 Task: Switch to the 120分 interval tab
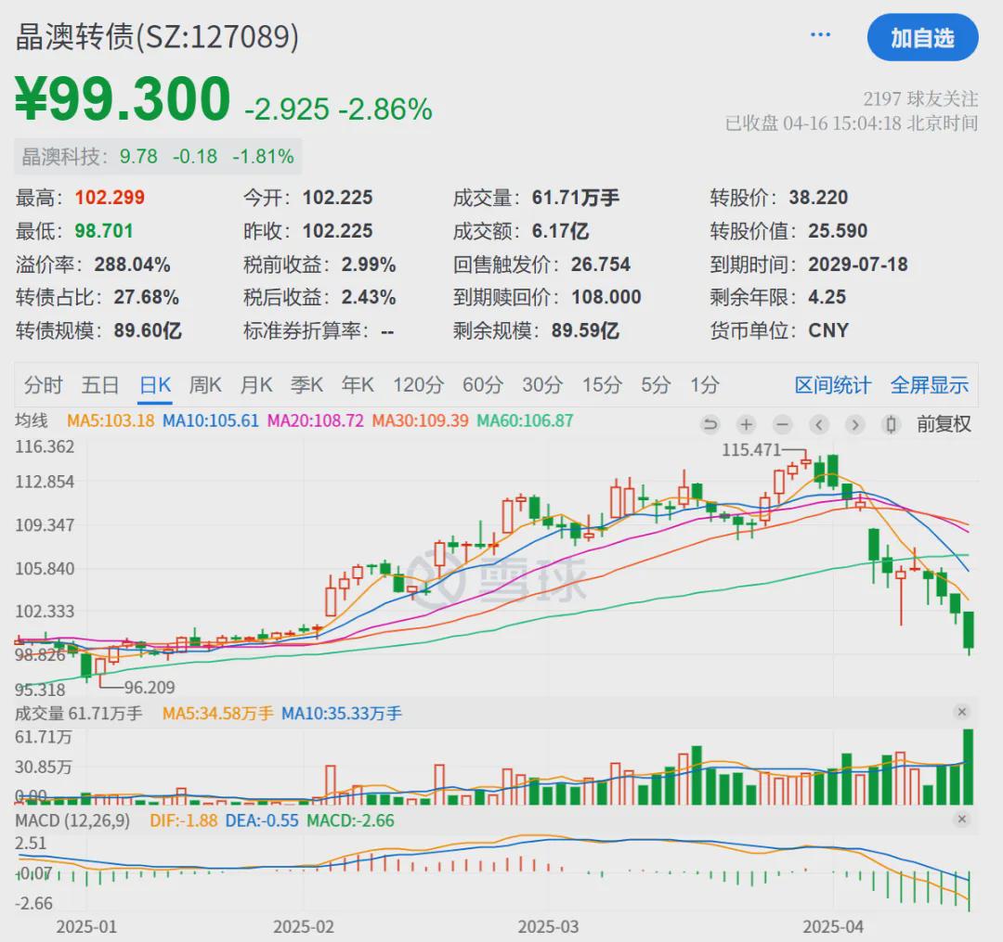[x=418, y=385]
